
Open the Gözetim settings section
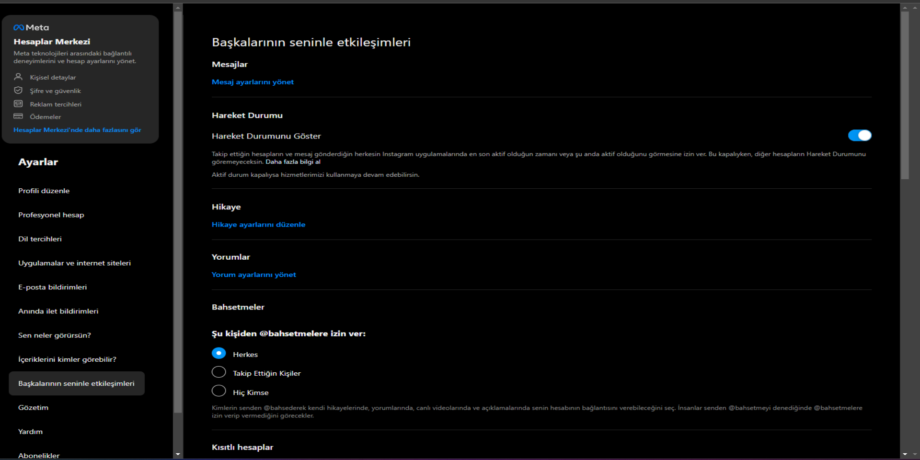(x=33, y=407)
